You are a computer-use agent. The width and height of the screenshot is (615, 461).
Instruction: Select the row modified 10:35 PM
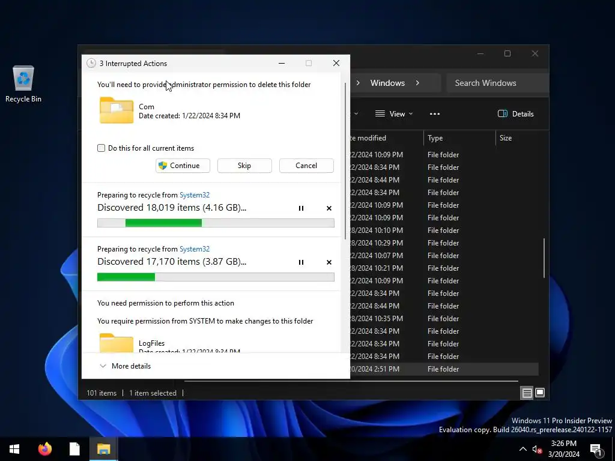point(444,318)
